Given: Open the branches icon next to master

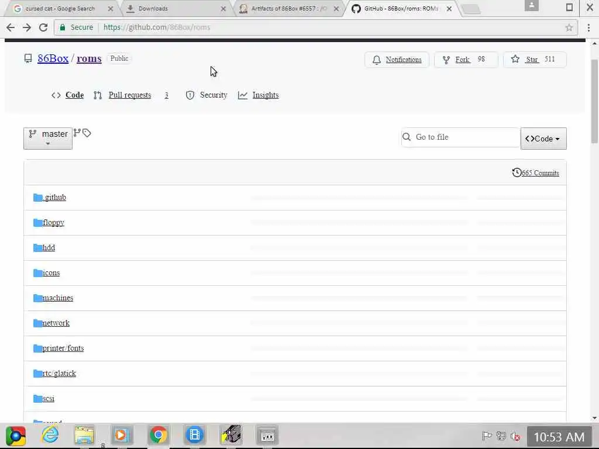Looking at the screenshot, I should click(77, 133).
